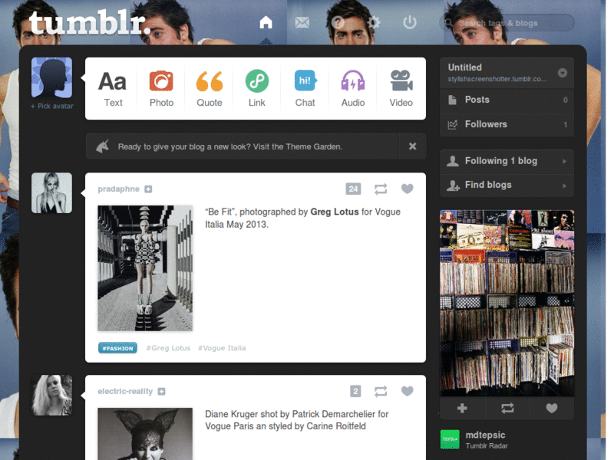Expand Following 1 blog
Screen dimensions: 614x460
pos(507,161)
